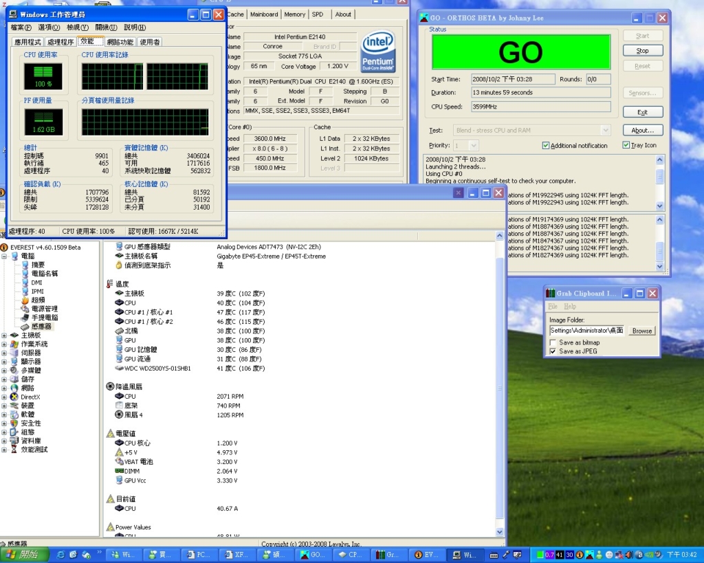Select the Power Management (電源管理) icon in EVEREST
704x563 pixels.
25,309
